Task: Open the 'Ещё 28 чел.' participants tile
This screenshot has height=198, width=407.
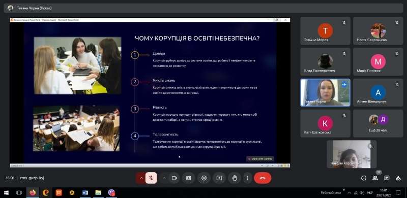Action: click(x=378, y=123)
